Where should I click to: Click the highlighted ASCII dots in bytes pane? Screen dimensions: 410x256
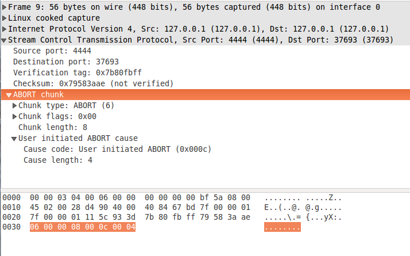coord(282,227)
